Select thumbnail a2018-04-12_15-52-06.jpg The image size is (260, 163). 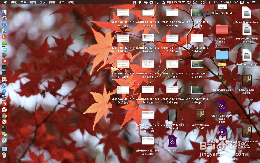[x=147, y=64]
